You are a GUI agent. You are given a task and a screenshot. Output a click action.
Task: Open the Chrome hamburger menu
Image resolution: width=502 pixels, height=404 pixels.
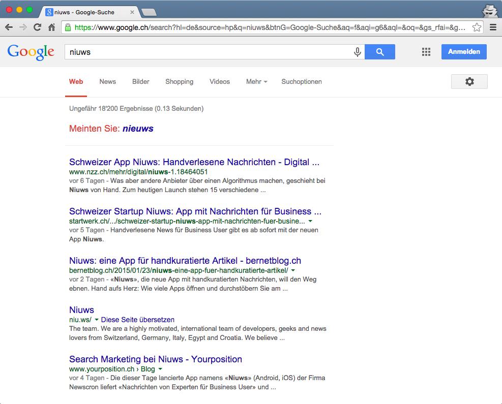(493, 27)
